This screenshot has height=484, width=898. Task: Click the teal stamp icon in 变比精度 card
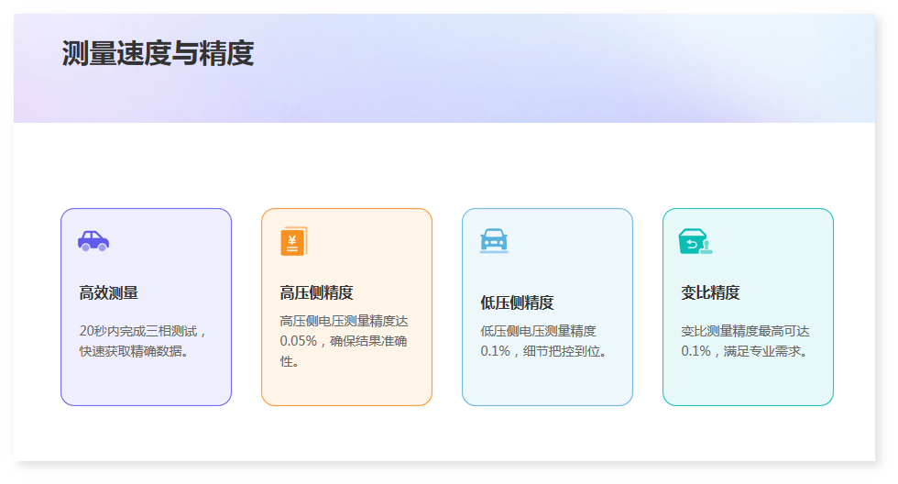[x=695, y=242]
